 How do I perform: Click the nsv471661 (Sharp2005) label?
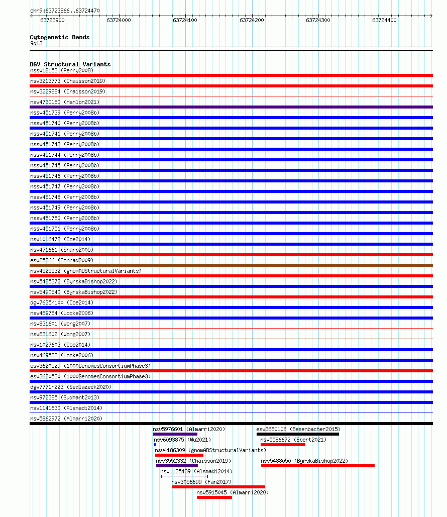click(x=62, y=250)
